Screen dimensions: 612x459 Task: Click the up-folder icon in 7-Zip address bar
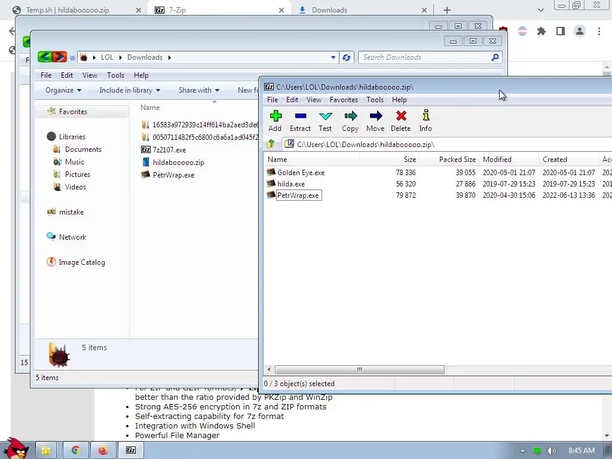[271, 145]
